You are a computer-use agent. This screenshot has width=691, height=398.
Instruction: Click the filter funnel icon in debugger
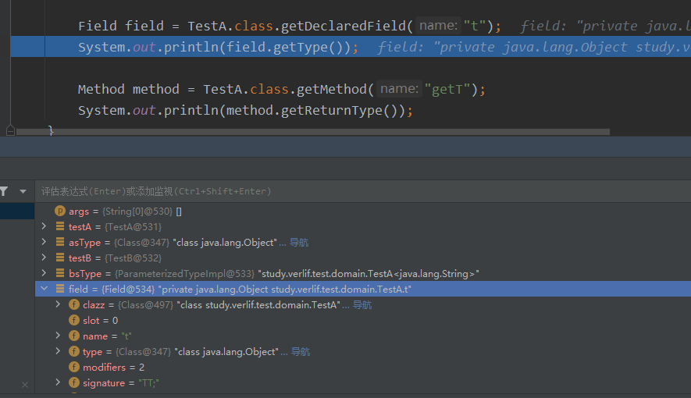point(4,191)
